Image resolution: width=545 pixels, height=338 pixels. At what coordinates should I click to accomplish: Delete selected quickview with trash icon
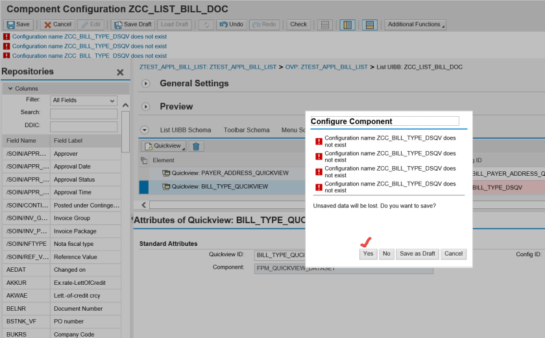pyautogui.click(x=197, y=147)
